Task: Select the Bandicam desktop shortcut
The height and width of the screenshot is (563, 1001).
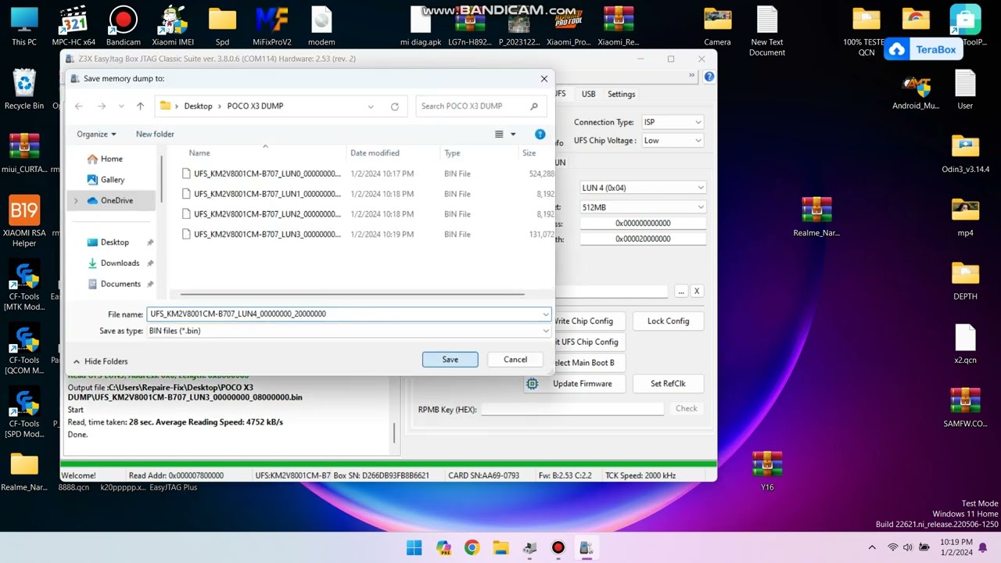Action: pos(123,26)
